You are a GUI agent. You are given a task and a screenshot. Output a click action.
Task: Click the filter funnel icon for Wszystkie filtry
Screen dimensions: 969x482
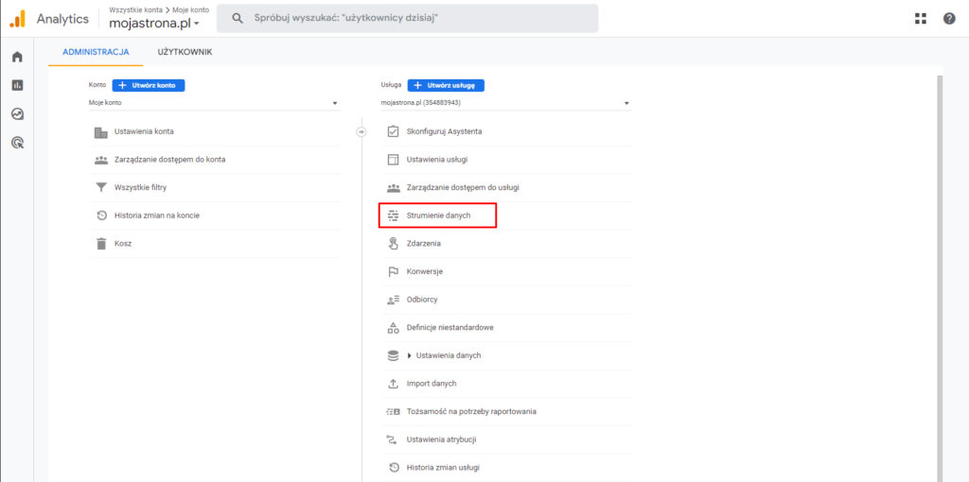click(101, 187)
